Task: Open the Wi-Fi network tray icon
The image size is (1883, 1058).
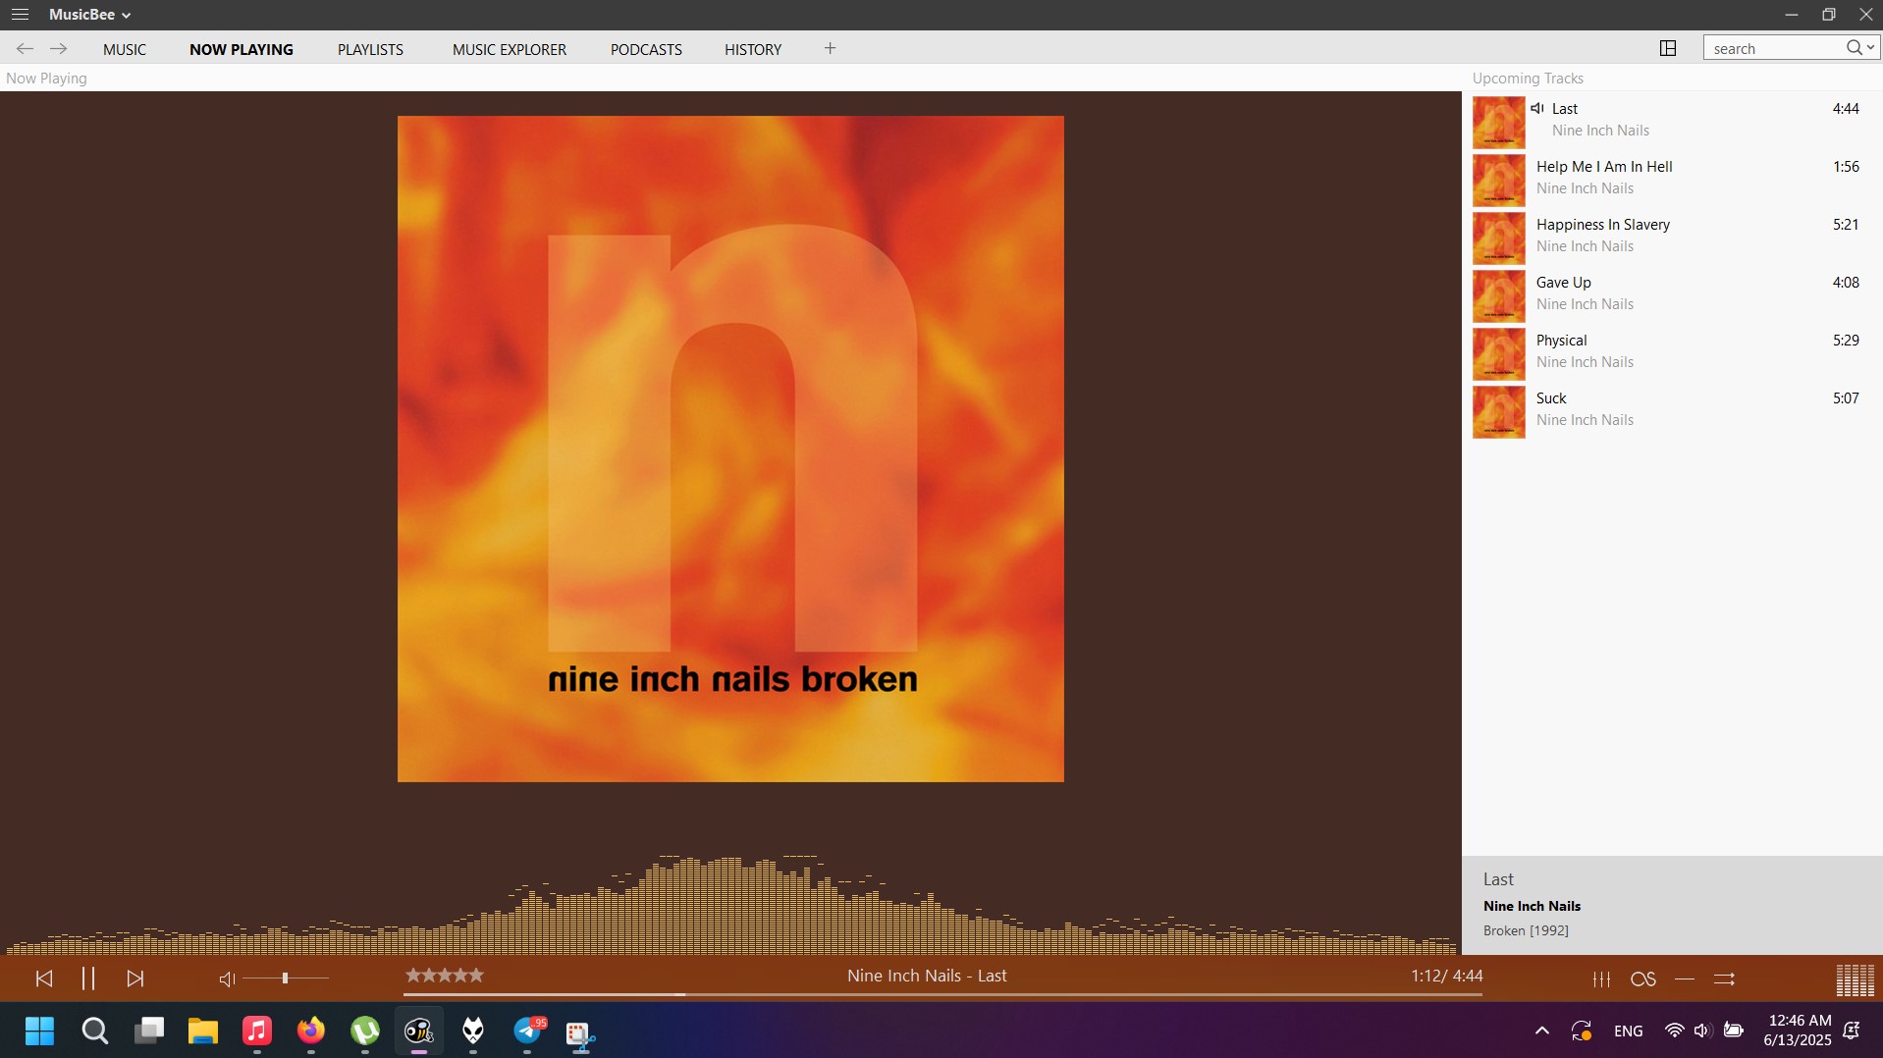Action: [x=1674, y=1031]
